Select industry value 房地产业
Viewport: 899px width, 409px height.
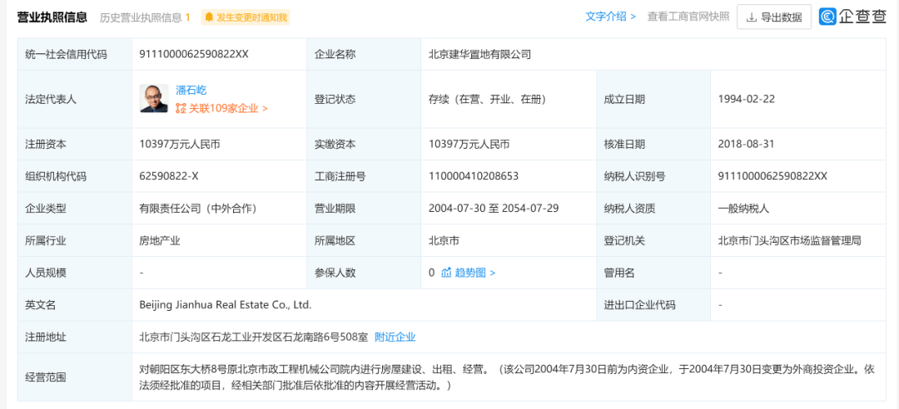pos(160,240)
